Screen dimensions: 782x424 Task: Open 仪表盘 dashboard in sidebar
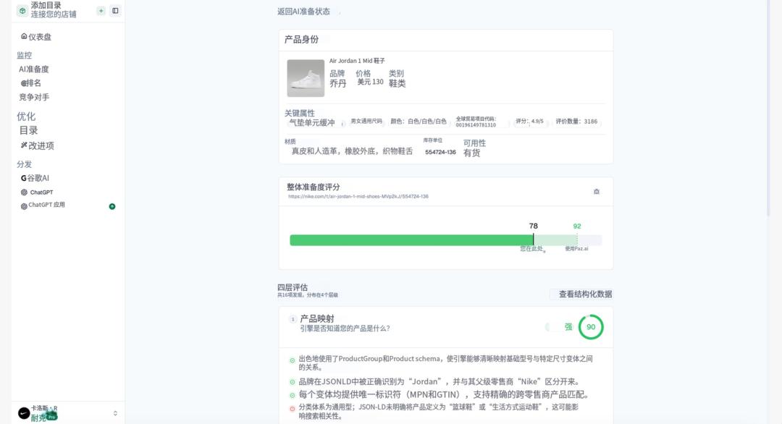(x=36, y=37)
